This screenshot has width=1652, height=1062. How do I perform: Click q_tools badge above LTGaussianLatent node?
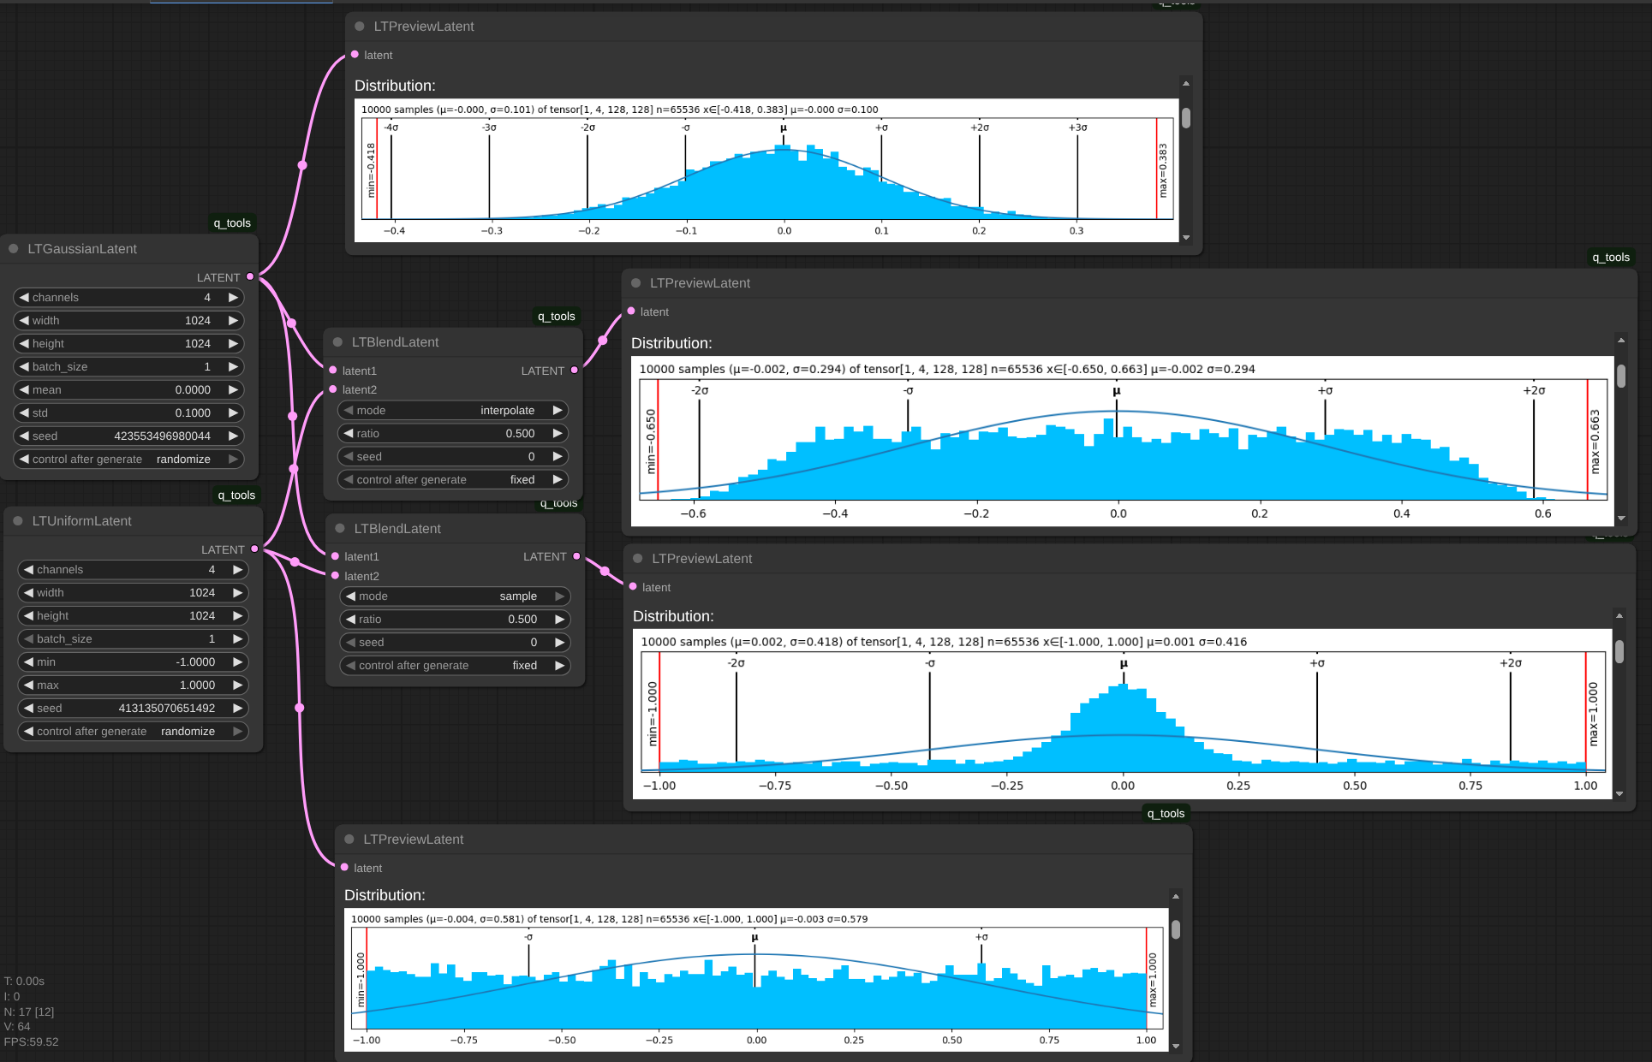(232, 223)
